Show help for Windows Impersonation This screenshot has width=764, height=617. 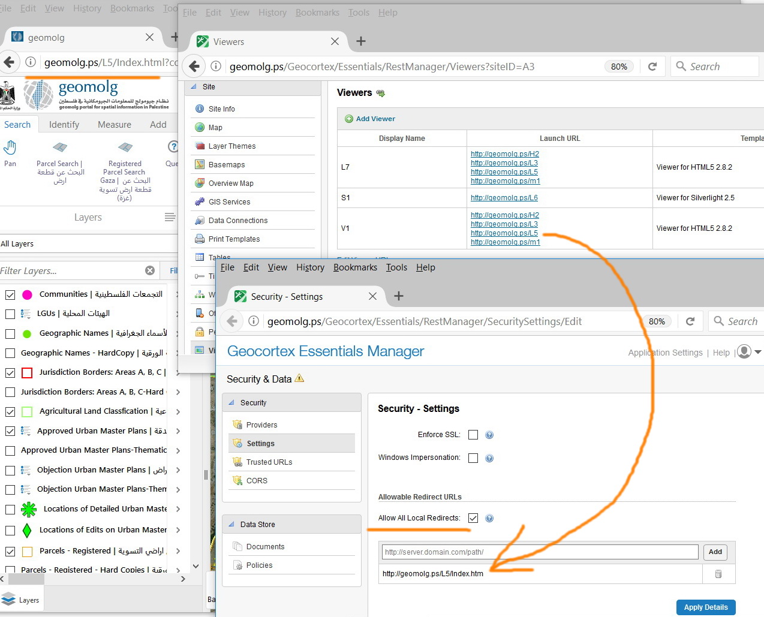click(489, 458)
